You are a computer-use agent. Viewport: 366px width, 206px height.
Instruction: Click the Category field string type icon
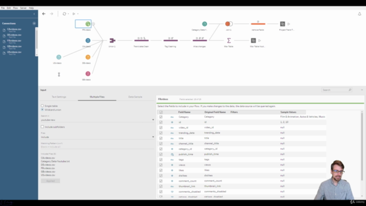(172, 117)
